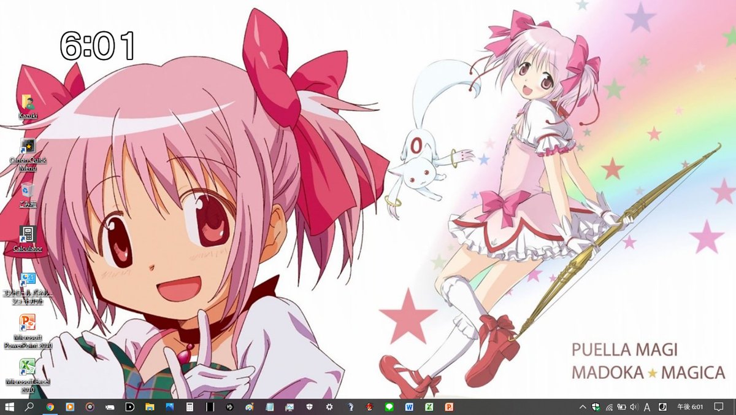
Task: Open Excel from the taskbar
Action: click(429, 407)
